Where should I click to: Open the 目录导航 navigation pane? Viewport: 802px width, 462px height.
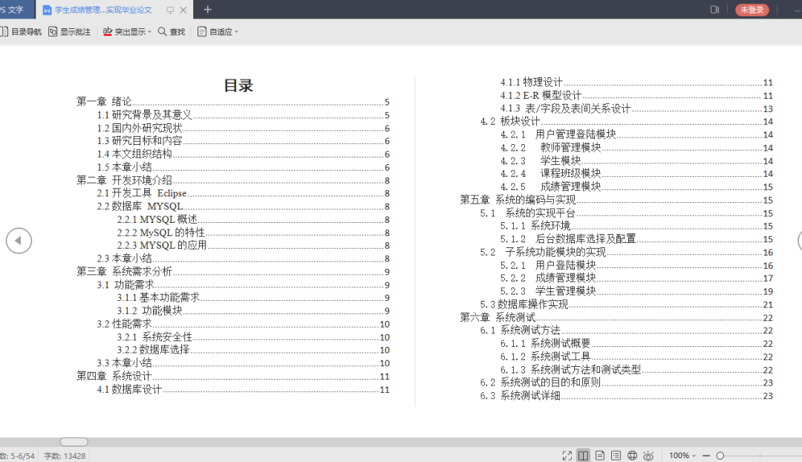tap(21, 32)
